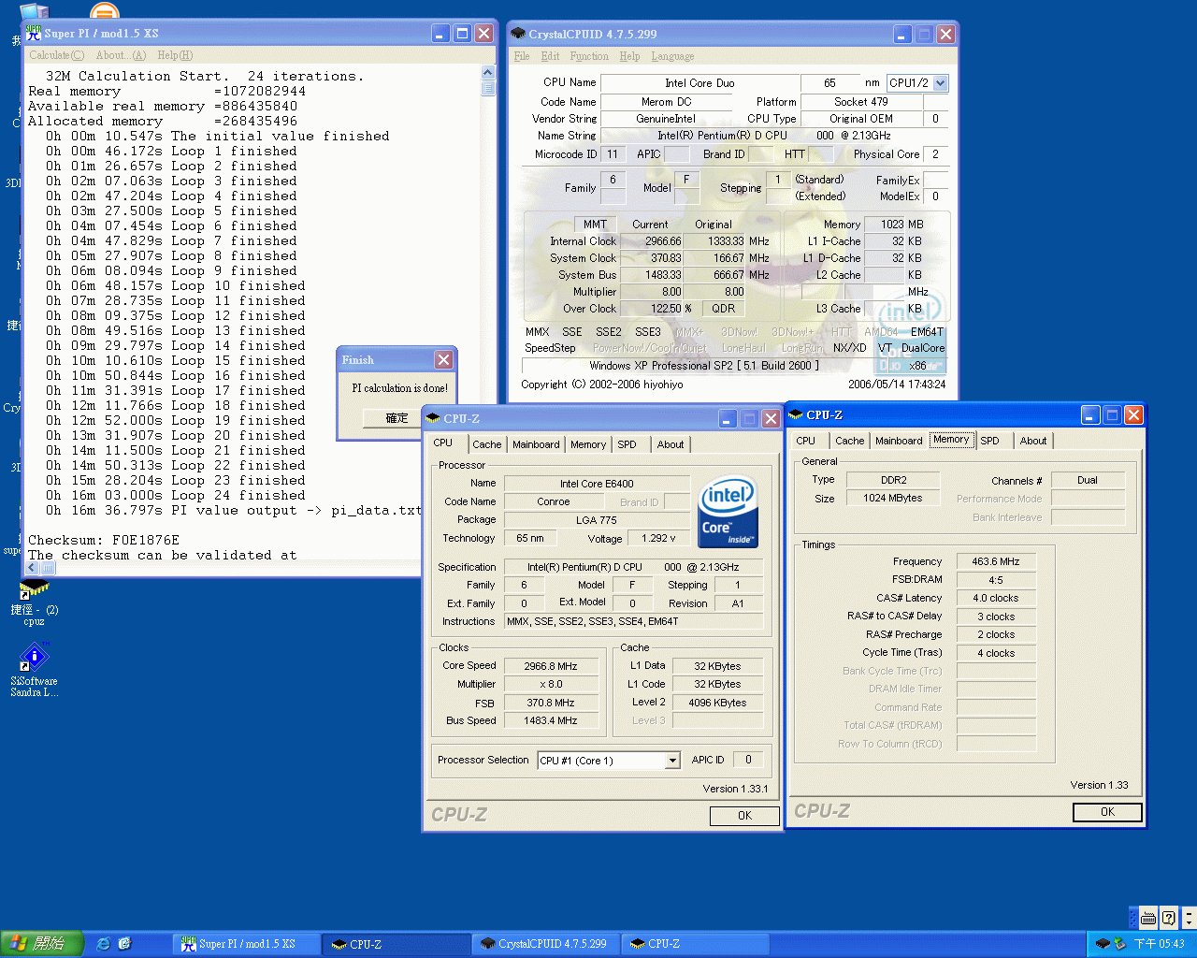Minimize the Super PI window
This screenshot has height=958, width=1197.
point(441,34)
